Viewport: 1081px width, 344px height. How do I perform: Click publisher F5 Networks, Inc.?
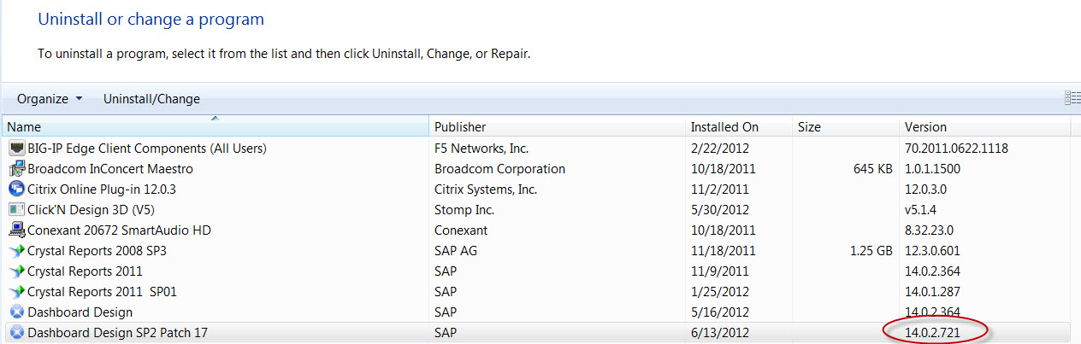click(481, 149)
